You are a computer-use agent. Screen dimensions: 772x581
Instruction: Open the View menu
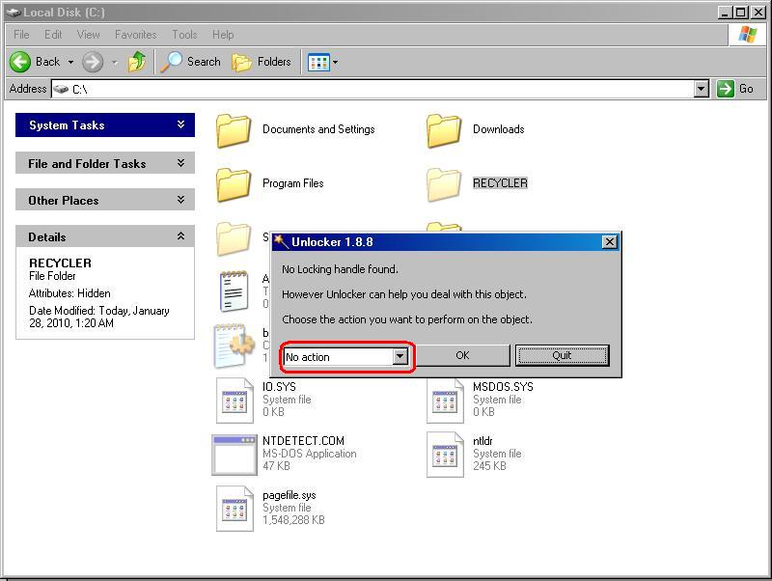point(88,35)
